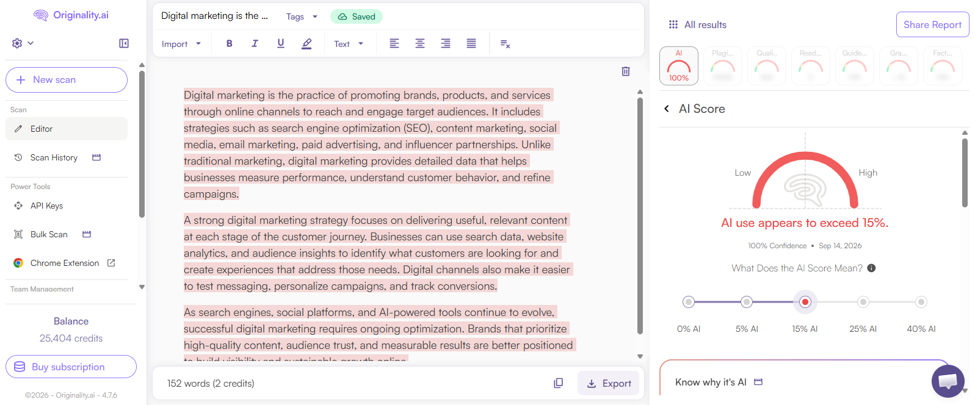Image resolution: width=975 pixels, height=405 pixels.
Task: Open the Text style dropdown
Action: click(349, 44)
